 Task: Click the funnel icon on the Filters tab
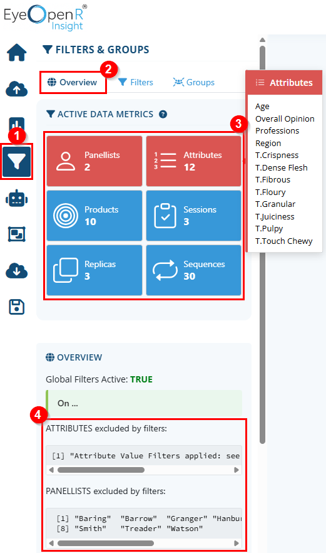pos(123,82)
